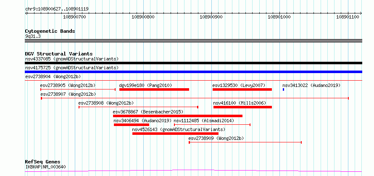Viewport: 374px width, 176px height.
Task: Click the nsv4337085 (gnomADStructuralVariants) text label
Action: (72, 59)
